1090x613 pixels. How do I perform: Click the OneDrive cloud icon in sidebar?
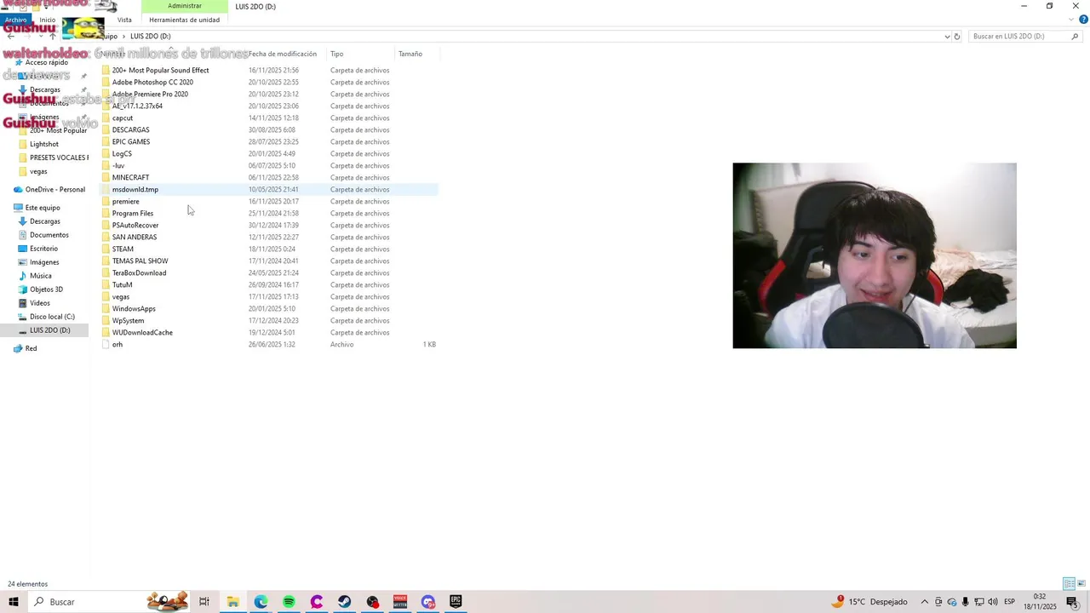tap(18, 190)
